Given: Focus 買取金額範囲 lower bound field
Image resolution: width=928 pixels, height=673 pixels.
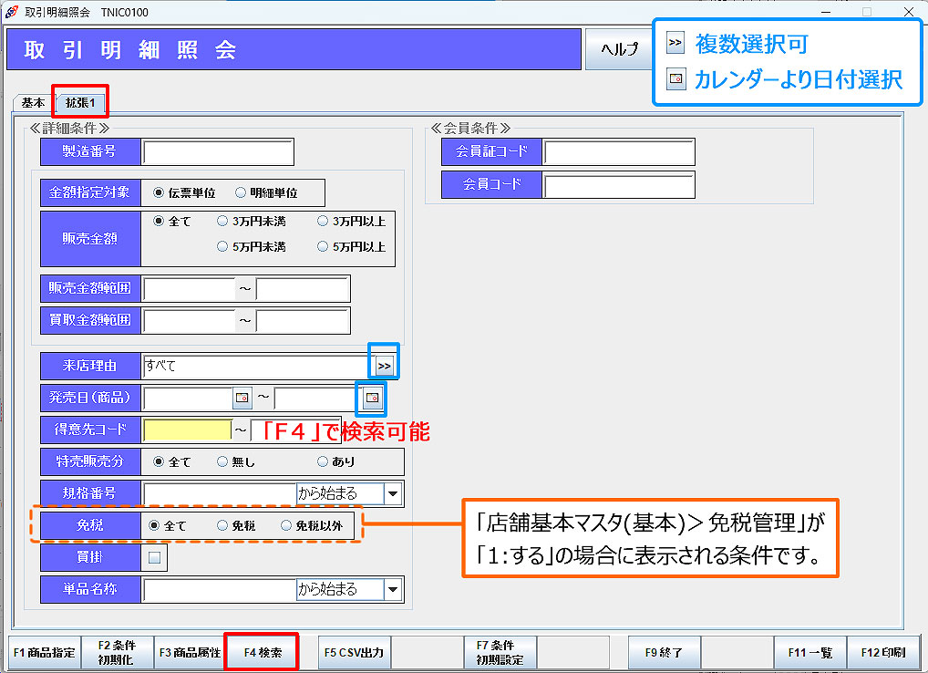Looking at the screenshot, I should (189, 321).
